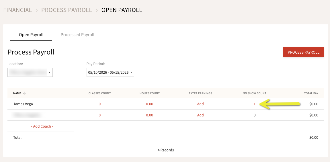Viewport: 330px width, 162px height.
Task: Click the NO SHOW COUNT column header
Action: point(254,93)
